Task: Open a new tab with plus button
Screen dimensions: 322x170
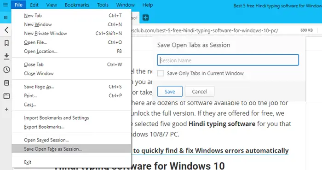Action: point(146,18)
